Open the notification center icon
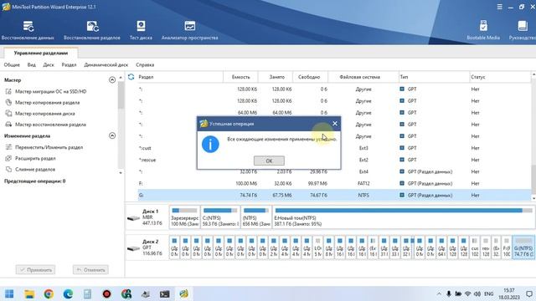 [x=528, y=293]
